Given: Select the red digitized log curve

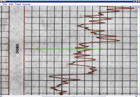Looking at the screenshot, I should 91,50.
